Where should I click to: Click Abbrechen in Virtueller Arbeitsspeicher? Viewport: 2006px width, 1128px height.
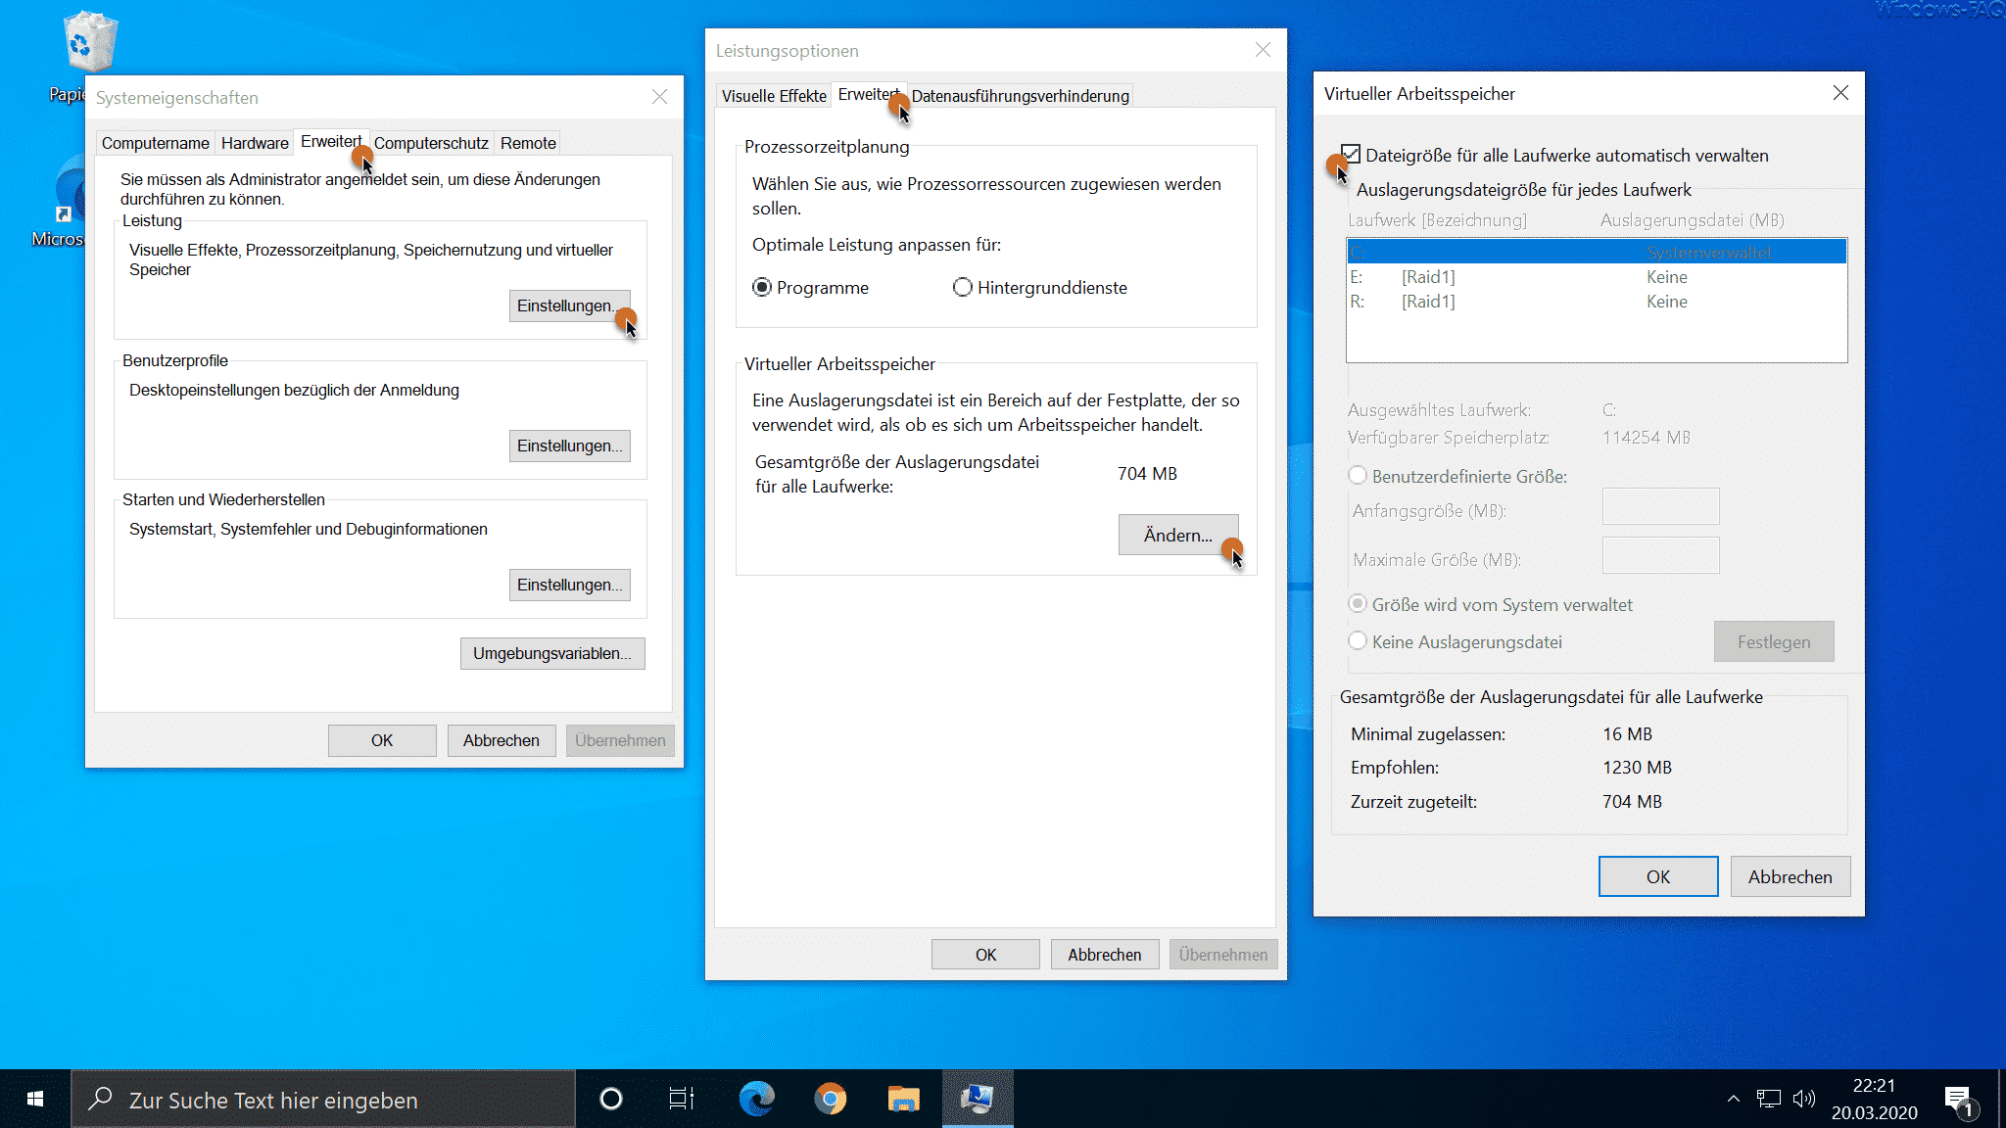coord(1791,876)
